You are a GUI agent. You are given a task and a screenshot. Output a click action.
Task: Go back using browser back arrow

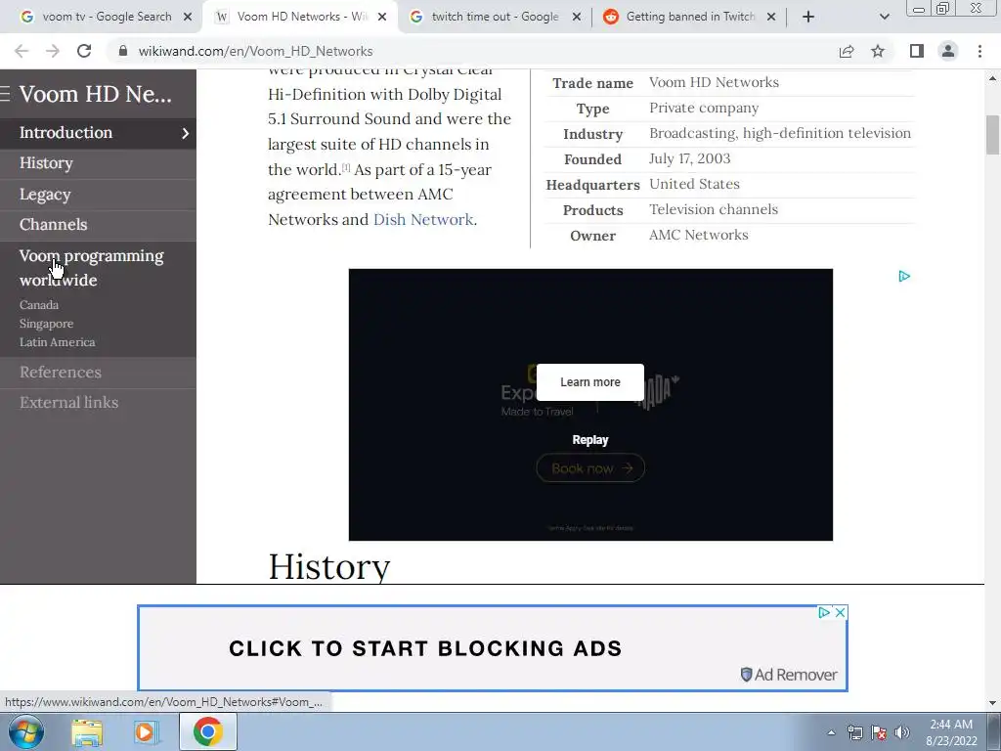pos(22,51)
